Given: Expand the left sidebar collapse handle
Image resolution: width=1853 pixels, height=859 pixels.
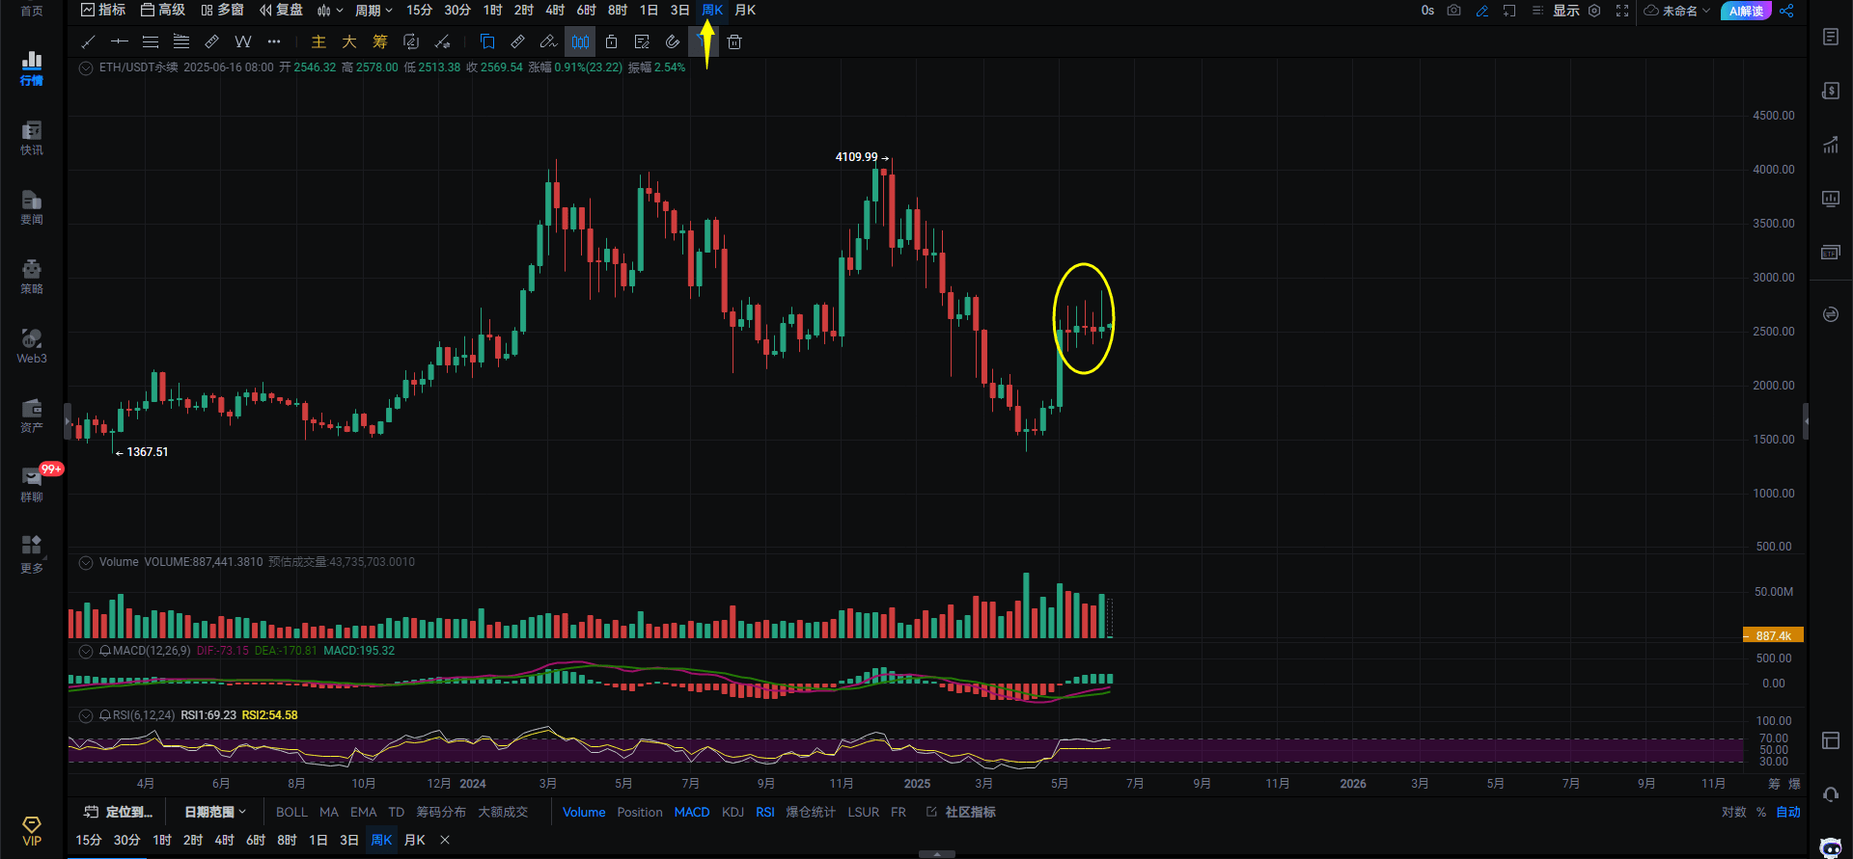Looking at the screenshot, I should point(68,421).
